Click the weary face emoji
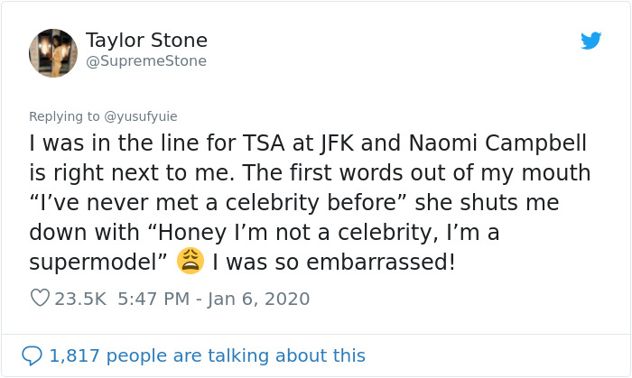The width and height of the screenshot is (632, 378). (191, 262)
